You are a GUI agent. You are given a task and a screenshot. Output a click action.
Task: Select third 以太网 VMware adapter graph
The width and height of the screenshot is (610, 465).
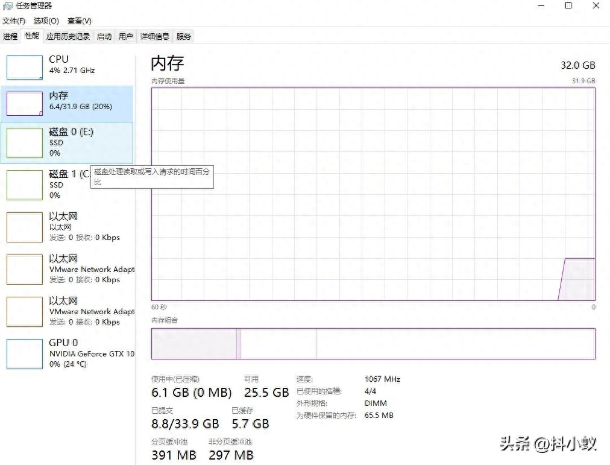(25, 312)
